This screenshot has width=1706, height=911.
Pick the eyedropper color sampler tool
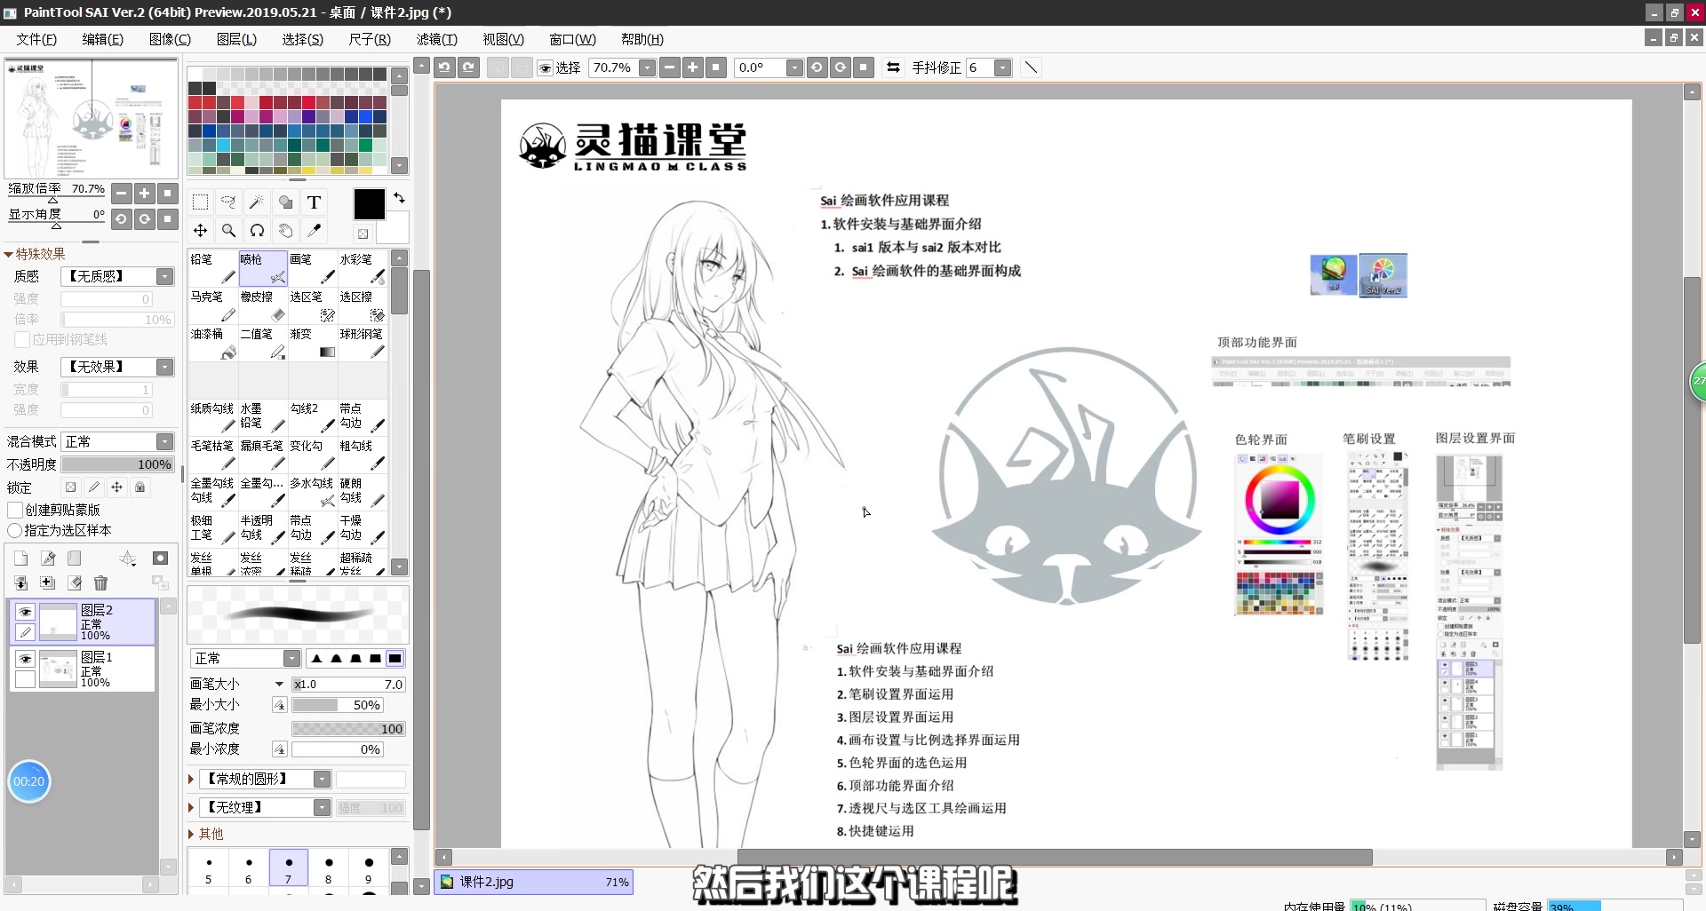(314, 230)
